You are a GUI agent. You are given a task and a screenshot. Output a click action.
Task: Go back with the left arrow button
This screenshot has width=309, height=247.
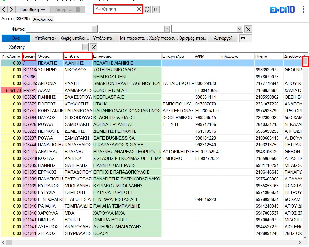(4, 9)
